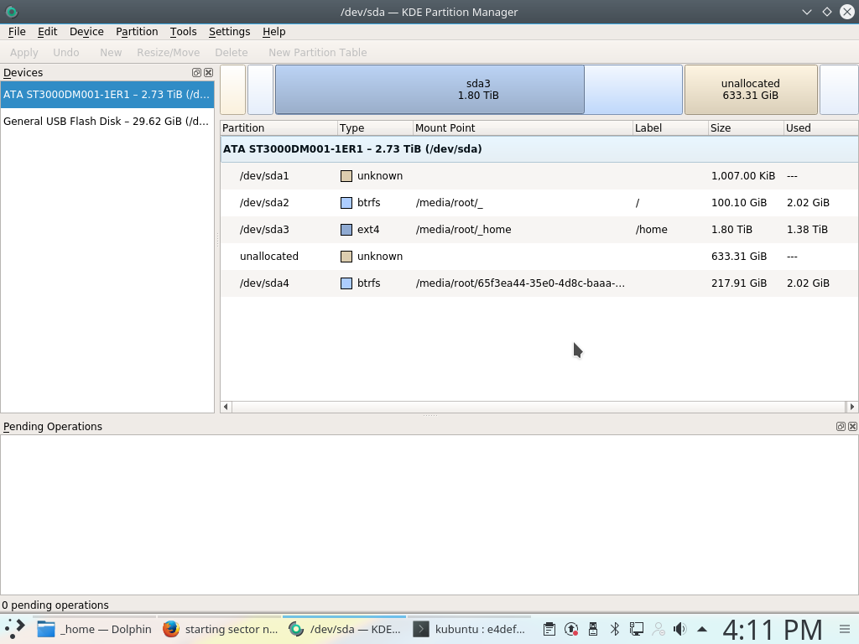The height and width of the screenshot is (644, 859).
Task: Close the Pending Operations panel
Action: click(853, 426)
